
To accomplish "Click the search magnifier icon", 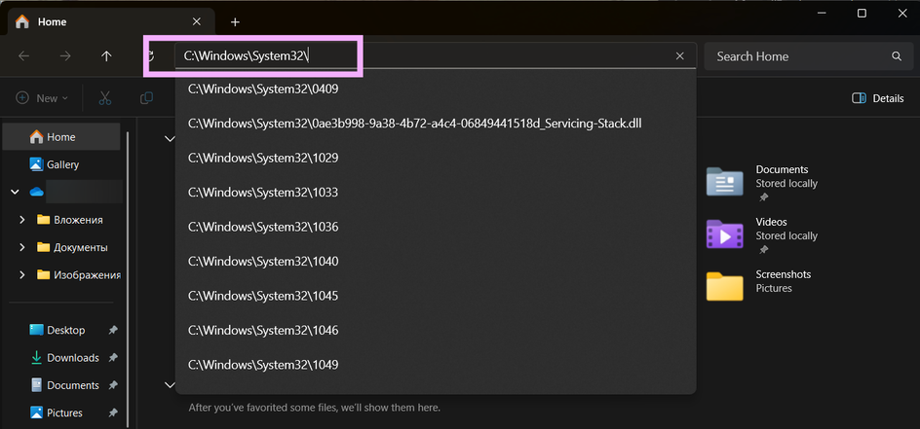I will [896, 56].
